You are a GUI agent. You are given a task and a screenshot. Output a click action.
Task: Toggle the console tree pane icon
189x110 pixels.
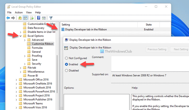coord(25,18)
